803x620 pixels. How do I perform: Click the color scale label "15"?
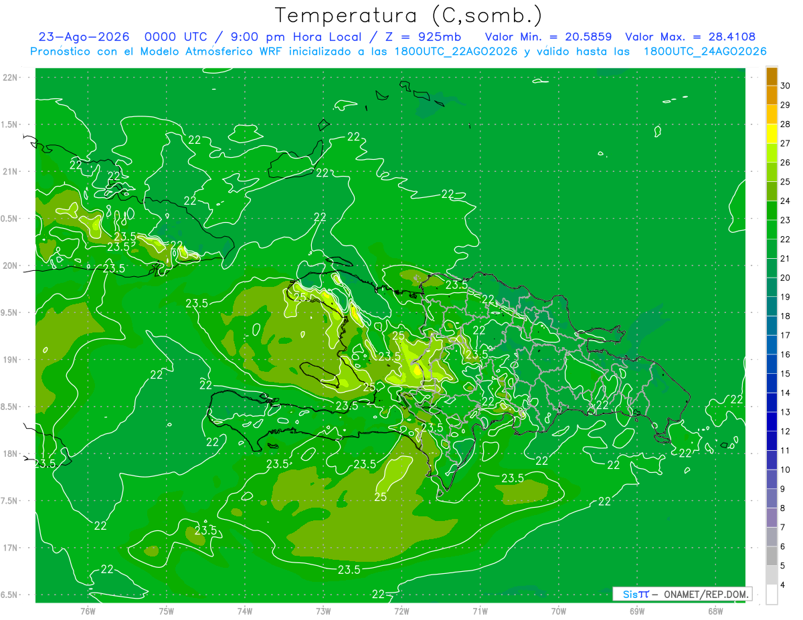tap(786, 374)
